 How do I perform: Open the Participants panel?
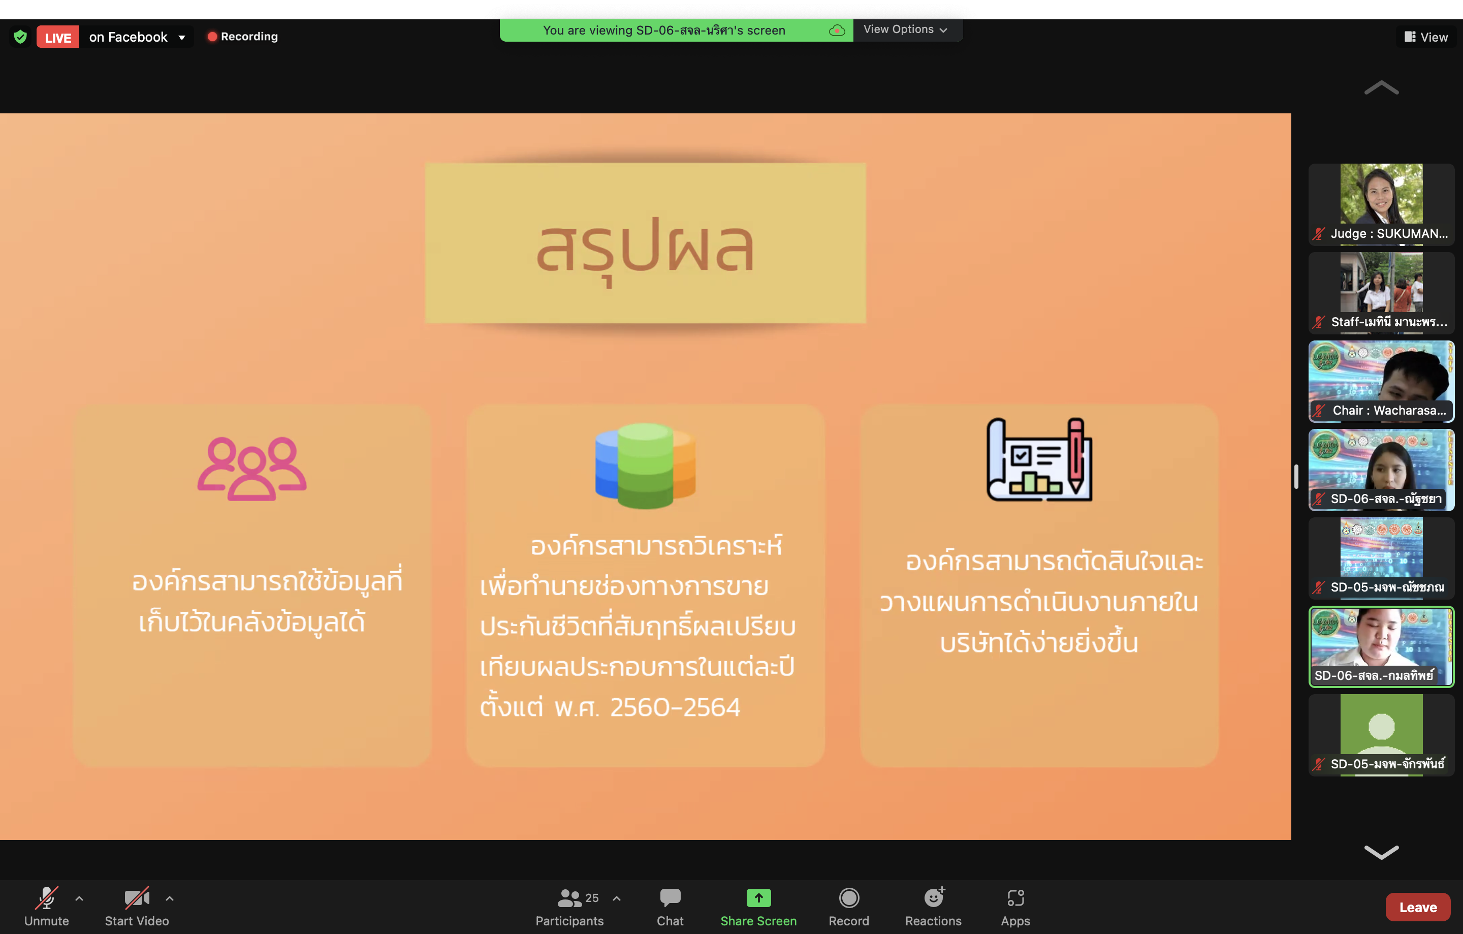569,906
